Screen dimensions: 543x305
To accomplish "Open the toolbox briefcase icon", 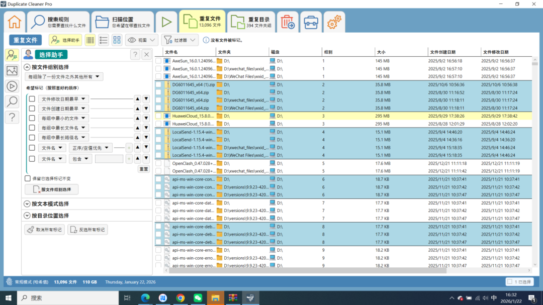I will click(x=311, y=22).
